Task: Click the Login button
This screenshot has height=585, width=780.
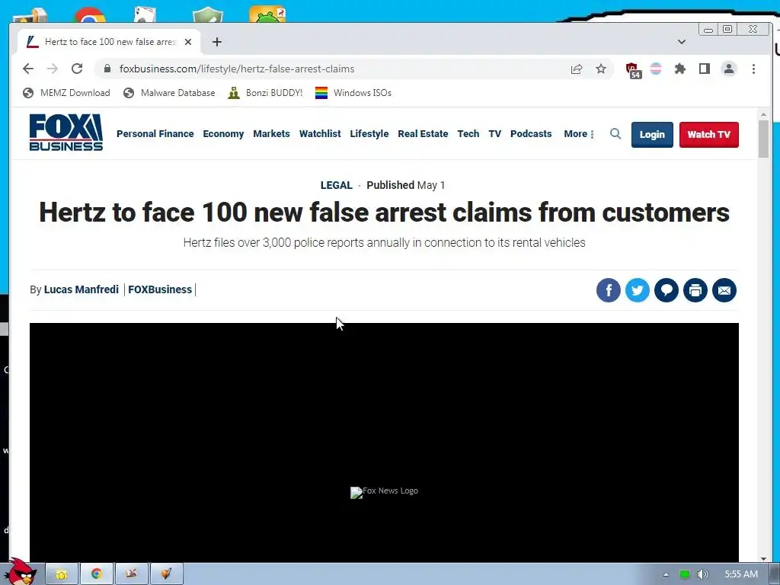Action: [652, 134]
